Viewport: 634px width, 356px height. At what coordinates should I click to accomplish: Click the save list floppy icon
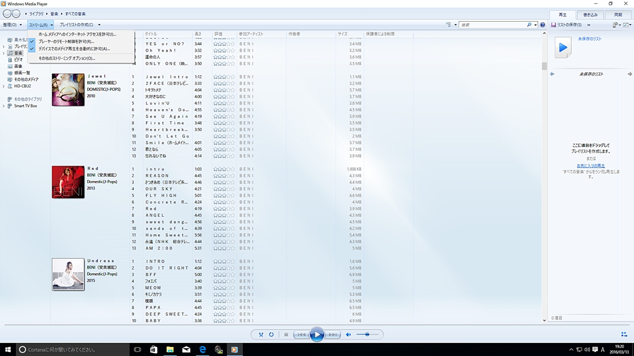(553, 25)
